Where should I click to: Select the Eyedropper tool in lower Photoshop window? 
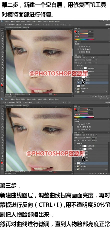point(2,121)
